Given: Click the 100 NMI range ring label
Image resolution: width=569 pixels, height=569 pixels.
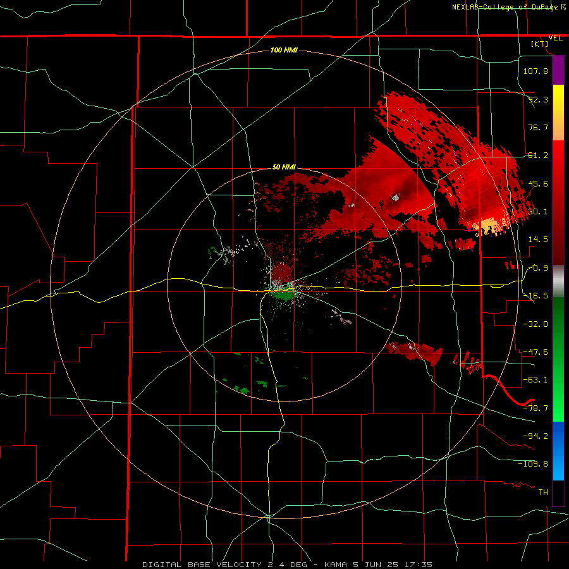Looking at the screenshot, I should 284,50.
